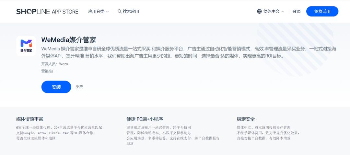Viewport: 350px width, 155px height.
Task: Click the chevron next to 简体中文
Action: (x=283, y=12)
